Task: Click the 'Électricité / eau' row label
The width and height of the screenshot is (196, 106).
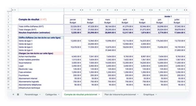Action: tap(26, 69)
